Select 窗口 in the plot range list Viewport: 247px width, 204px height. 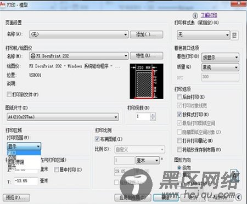(x=24, y=152)
